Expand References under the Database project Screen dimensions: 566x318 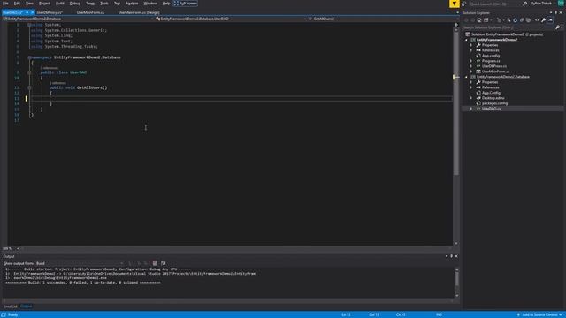pos(471,87)
